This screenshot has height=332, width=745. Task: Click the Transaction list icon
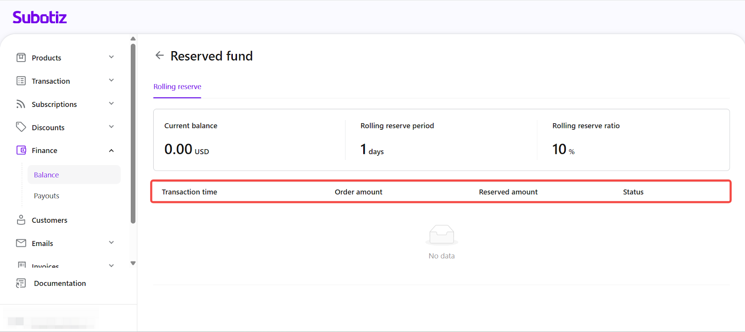point(21,81)
